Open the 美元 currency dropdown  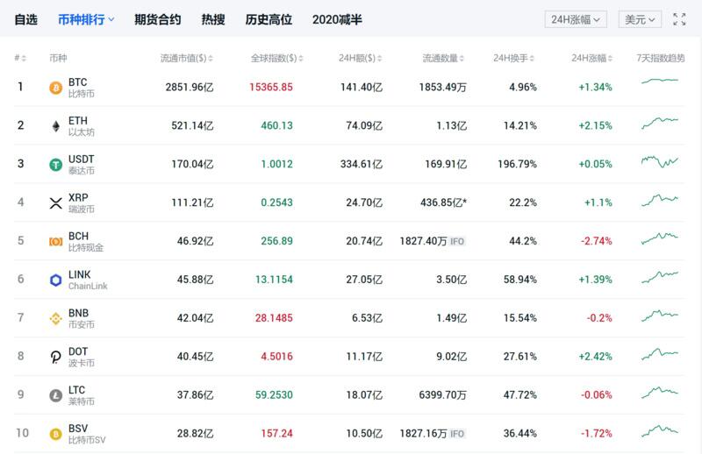(640, 19)
